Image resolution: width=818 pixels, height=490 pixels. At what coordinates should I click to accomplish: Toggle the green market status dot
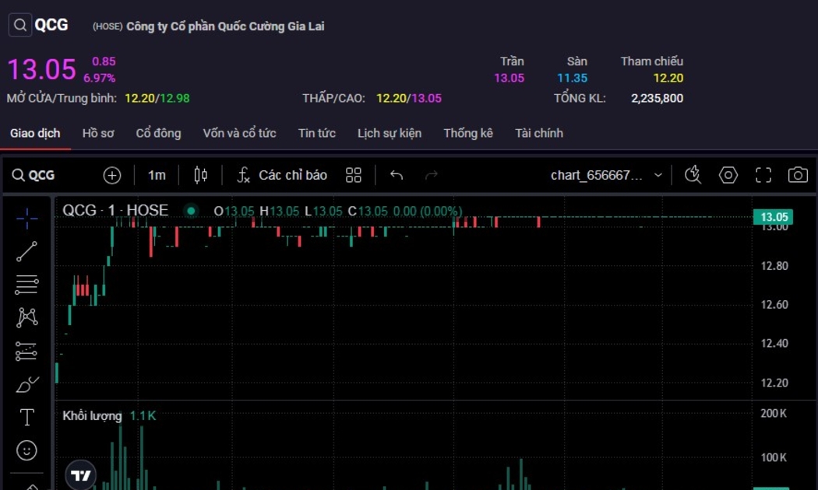pos(191,211)
